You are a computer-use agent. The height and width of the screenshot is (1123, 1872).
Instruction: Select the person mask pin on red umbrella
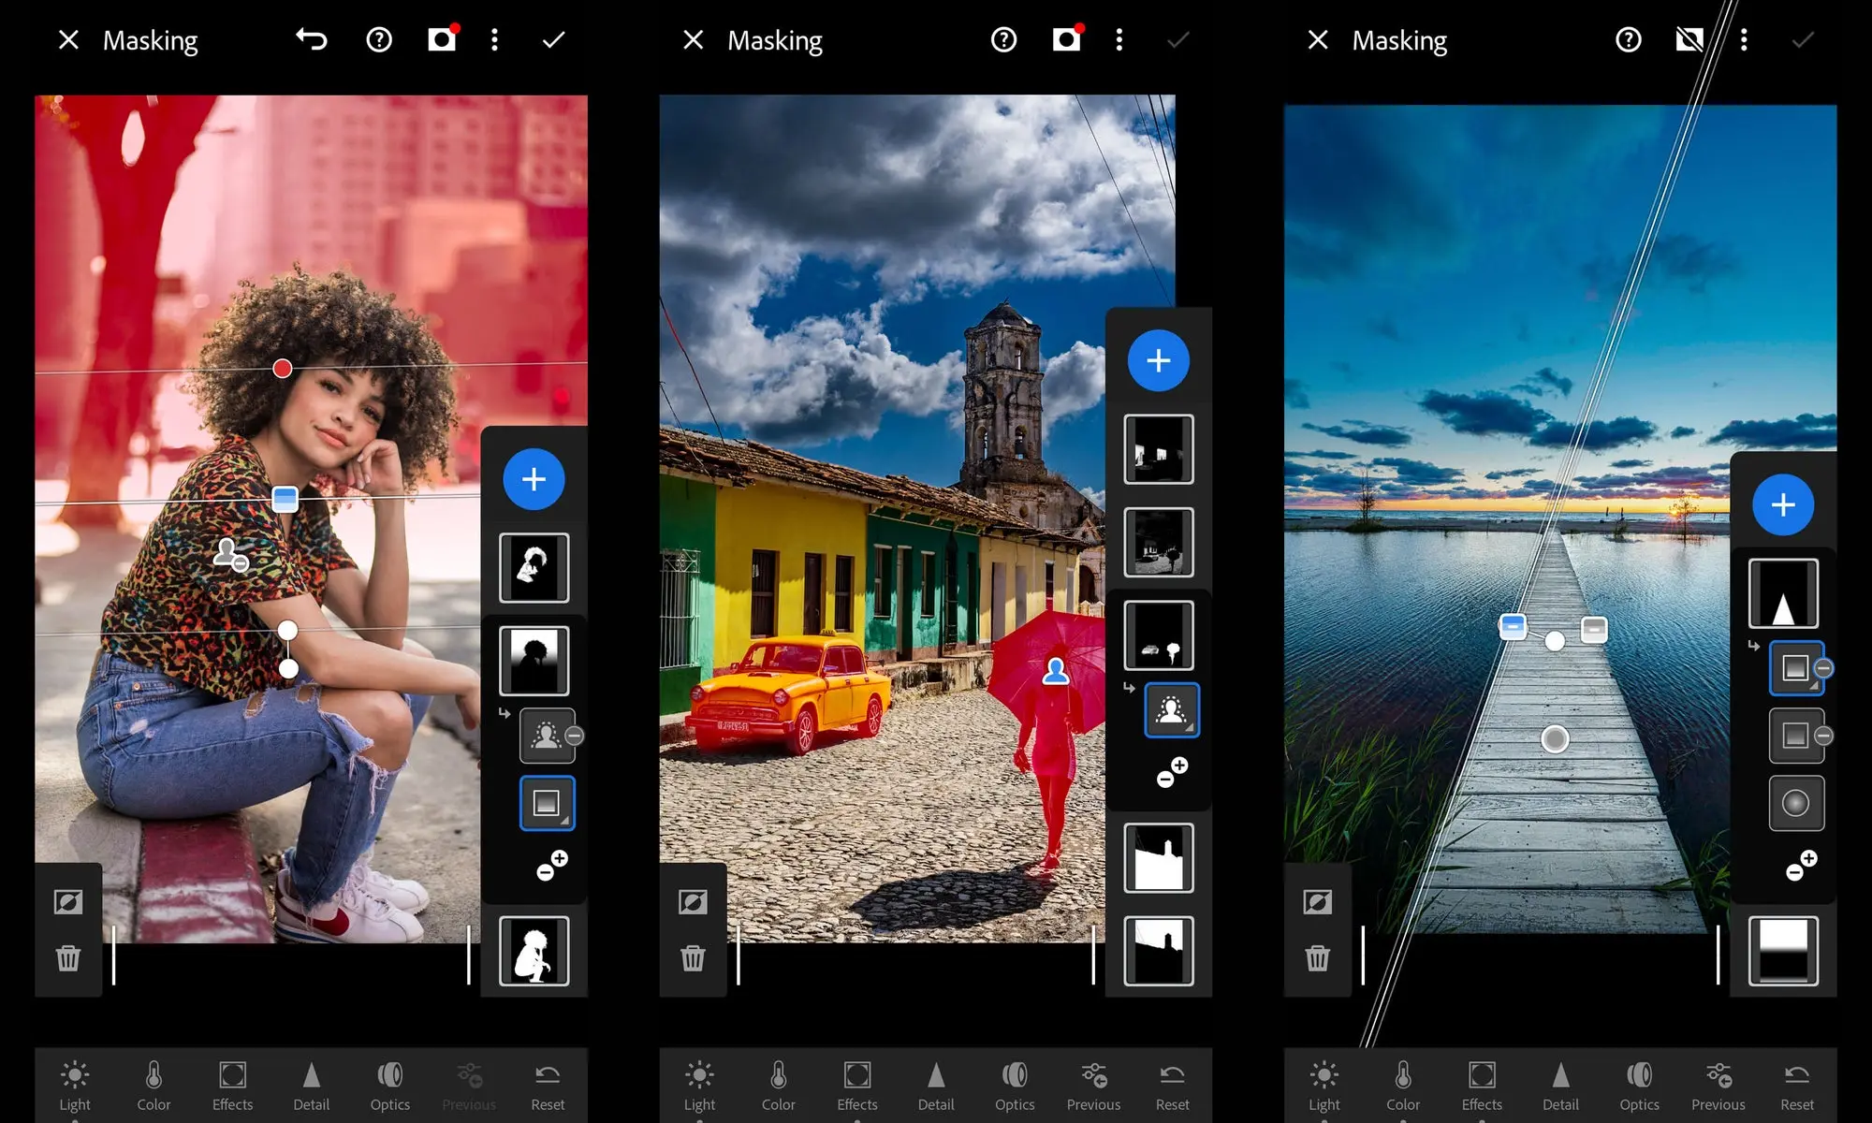pyautogui.click(x=1056, y=670)
